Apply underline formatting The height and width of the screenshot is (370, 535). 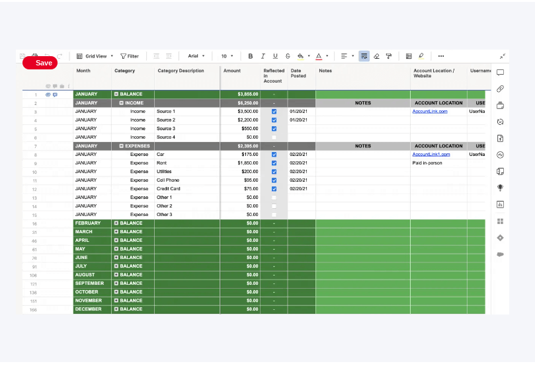tap(275, 56)
